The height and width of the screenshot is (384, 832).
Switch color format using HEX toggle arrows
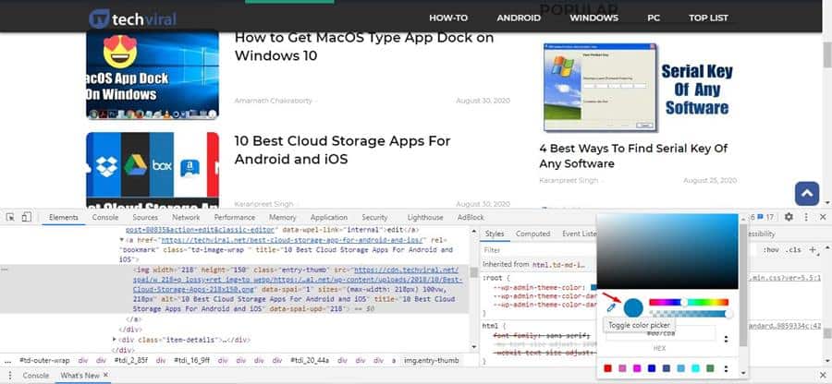[x=727, y=339]
